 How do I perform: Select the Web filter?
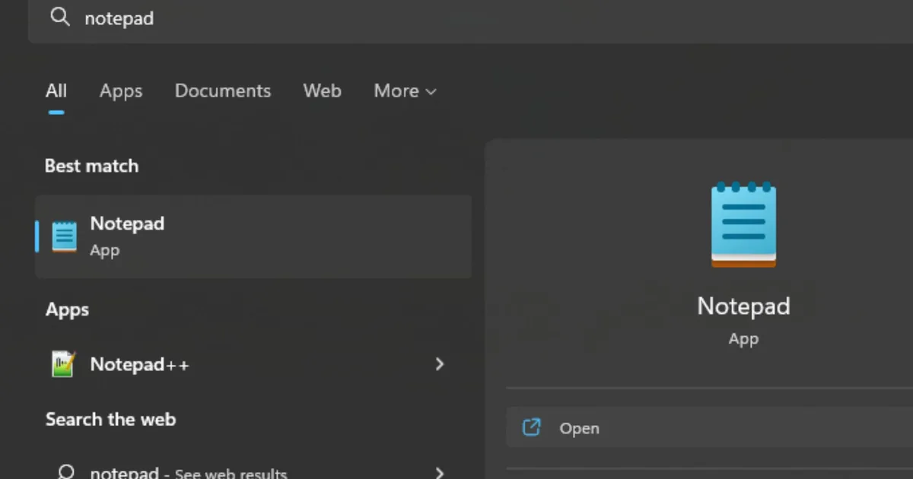[x=322, y=90]
